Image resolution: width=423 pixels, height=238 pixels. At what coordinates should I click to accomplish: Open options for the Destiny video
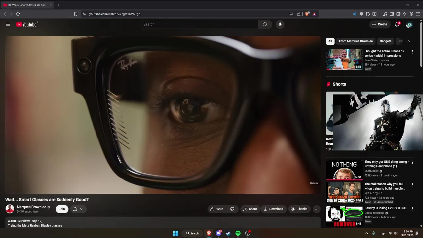point(412,208)
